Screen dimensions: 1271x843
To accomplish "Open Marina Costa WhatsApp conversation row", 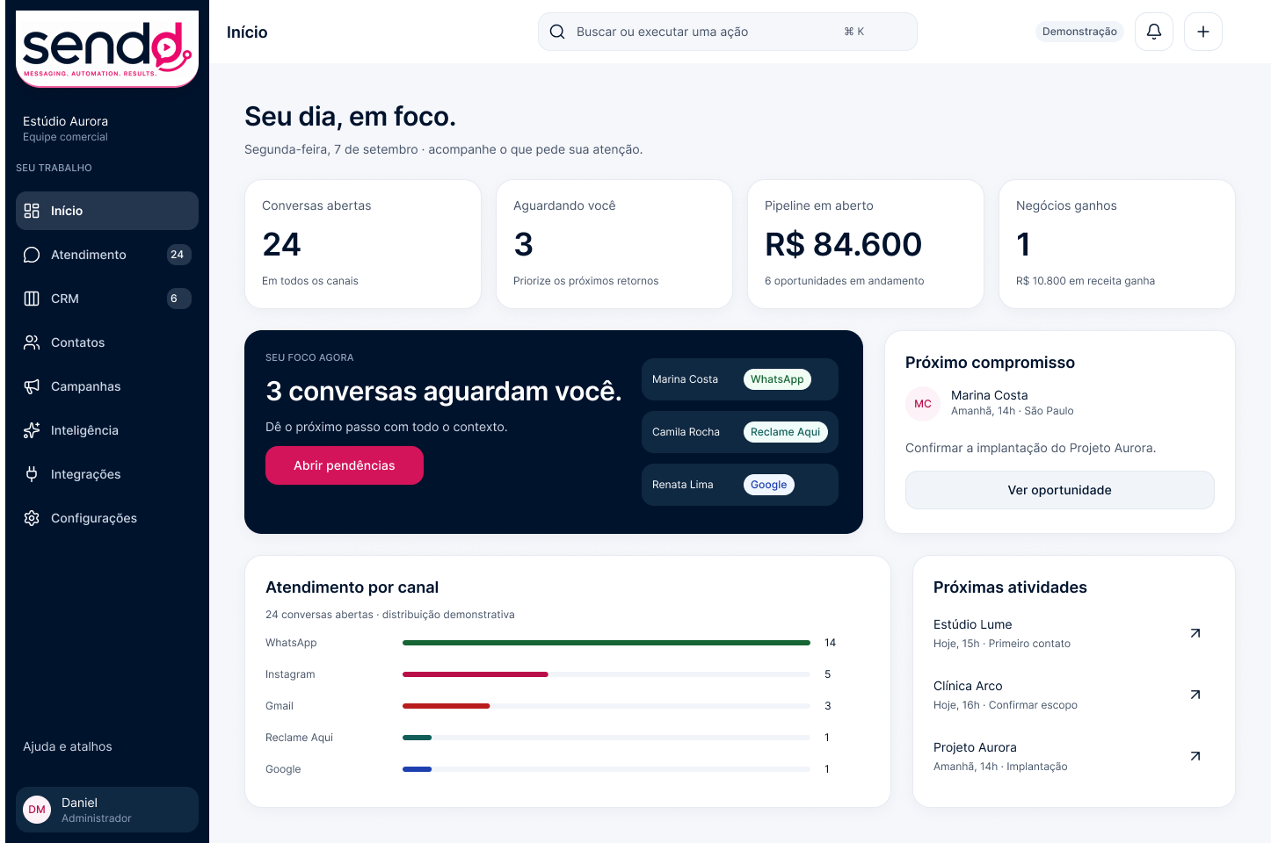I will pyautogui.click(x=740, y=379).
